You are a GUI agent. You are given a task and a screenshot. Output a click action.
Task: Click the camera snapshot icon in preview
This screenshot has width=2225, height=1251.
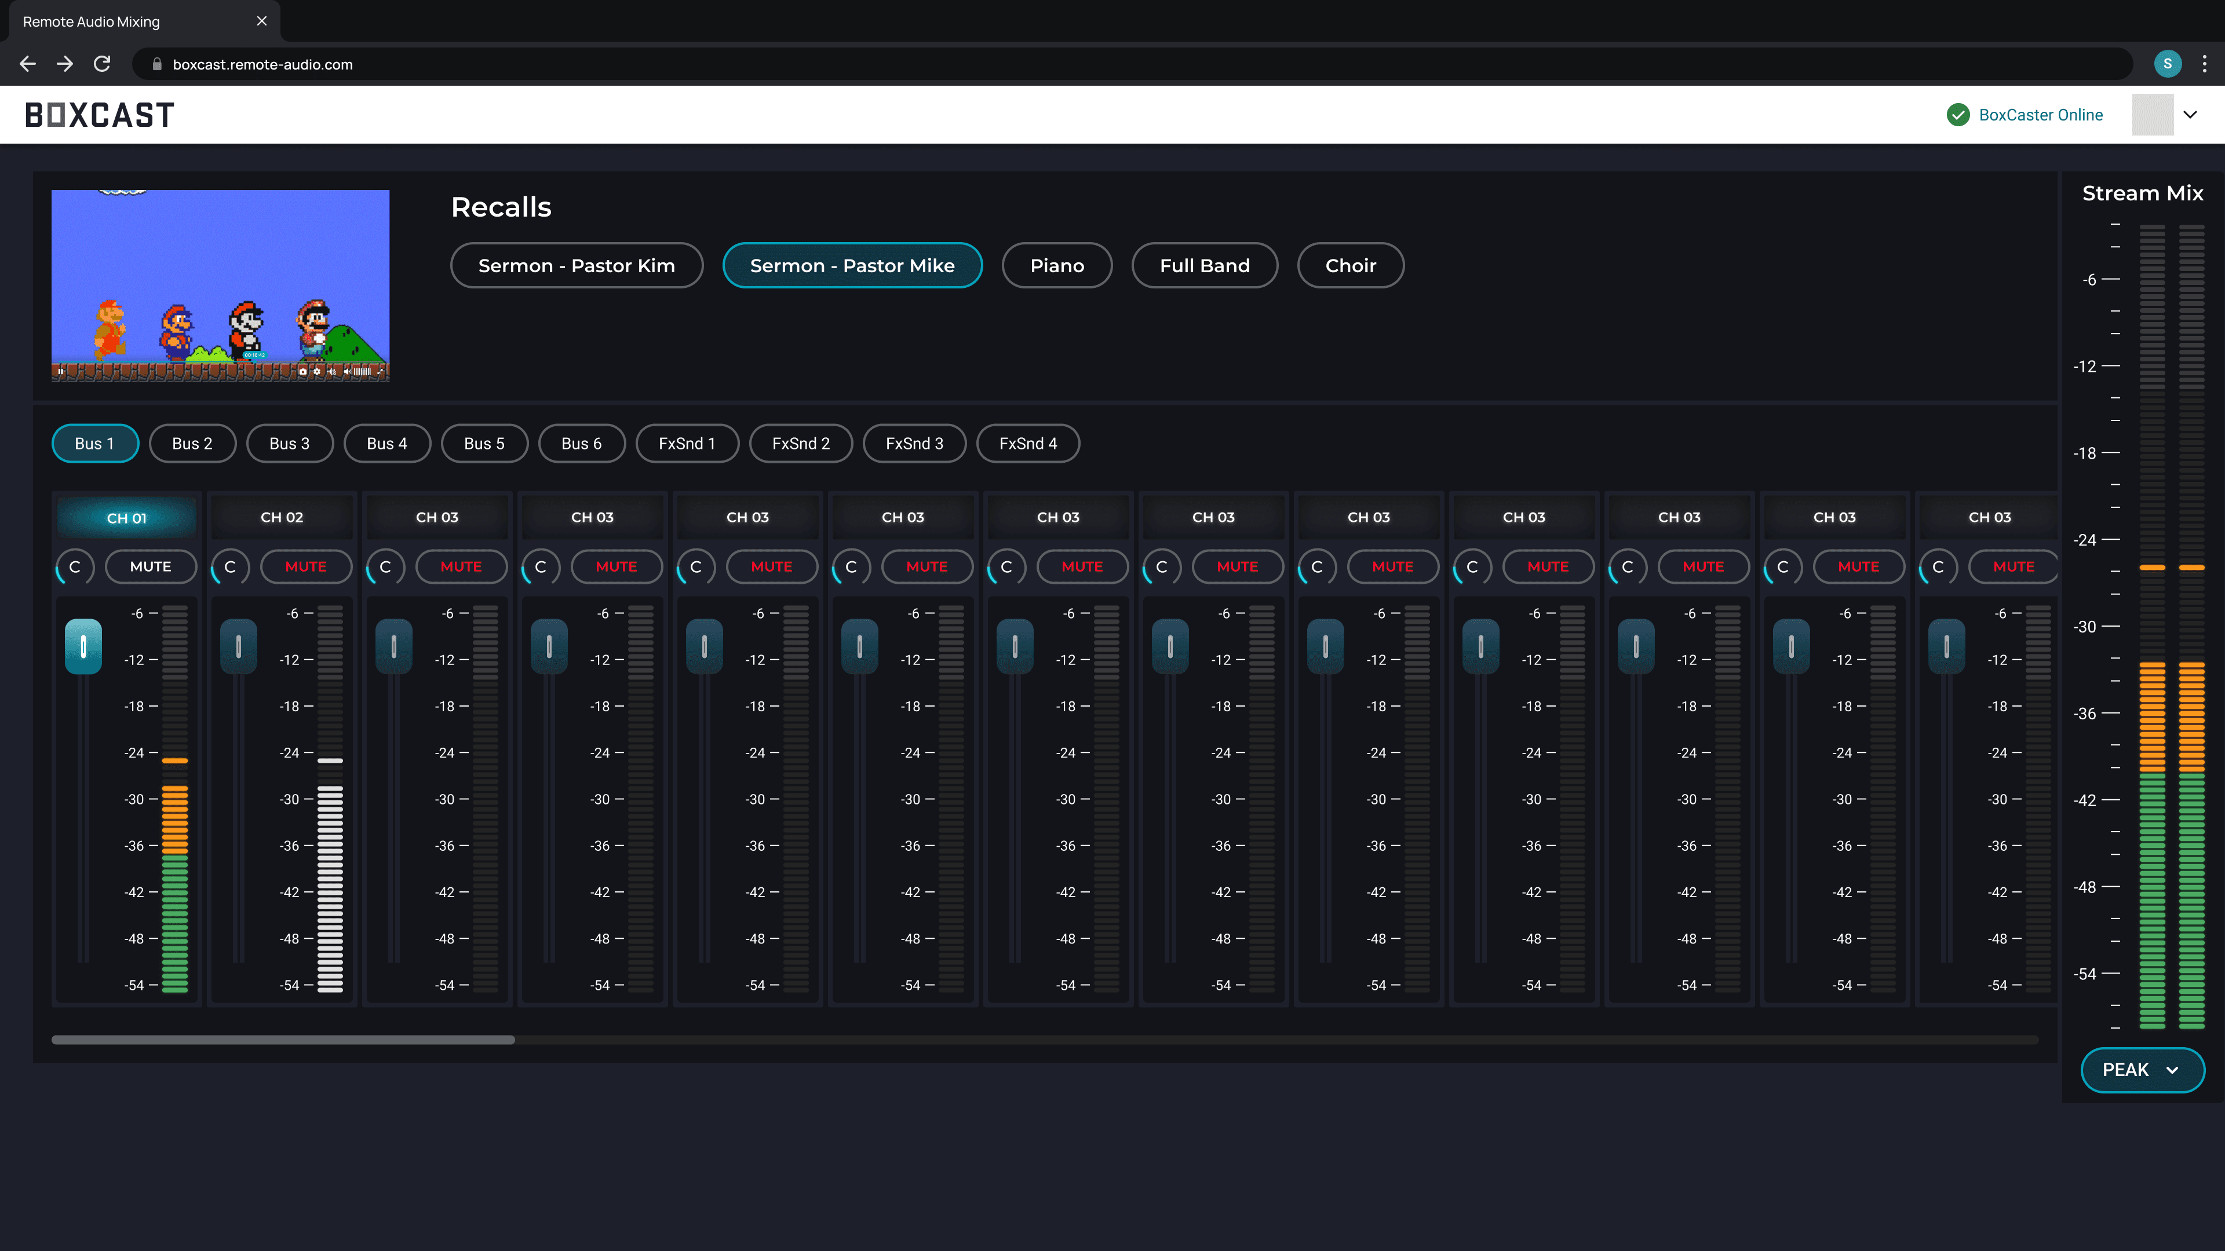point(303,371)
